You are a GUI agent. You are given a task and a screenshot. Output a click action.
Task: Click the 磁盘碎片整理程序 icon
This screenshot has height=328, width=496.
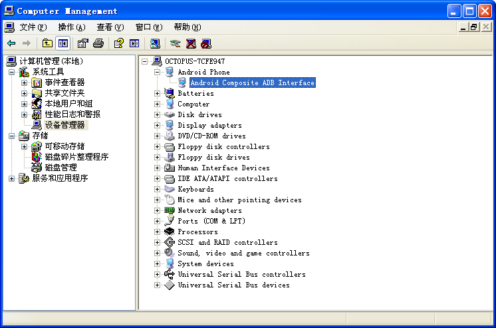(37, 157)
